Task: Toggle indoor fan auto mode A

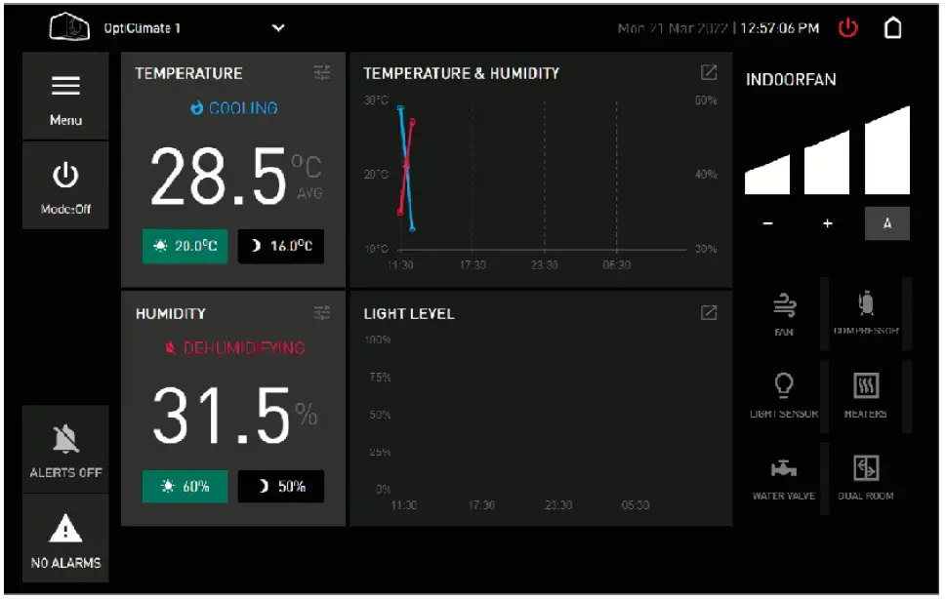Action: [886, 223]
